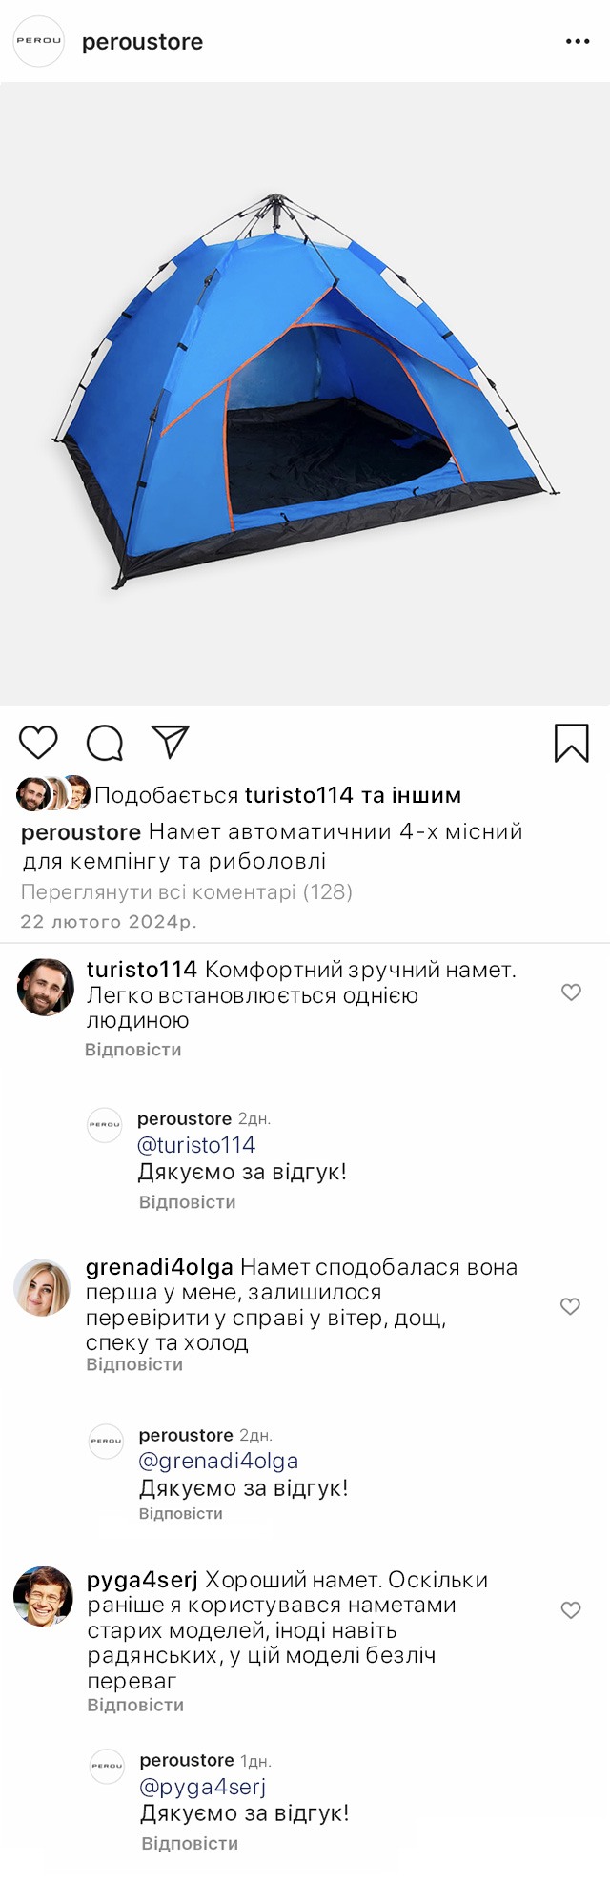The width and height of the screenshot is (610, 1903).
Task: Open the three-dots post options menu
Action: point(578,42)
